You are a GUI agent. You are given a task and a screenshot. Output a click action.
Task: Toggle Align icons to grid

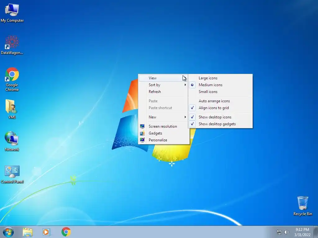point(220,108)
